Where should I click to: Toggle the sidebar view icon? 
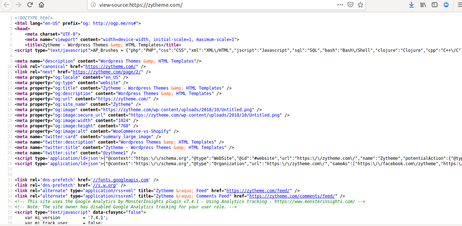coord(435,5)
